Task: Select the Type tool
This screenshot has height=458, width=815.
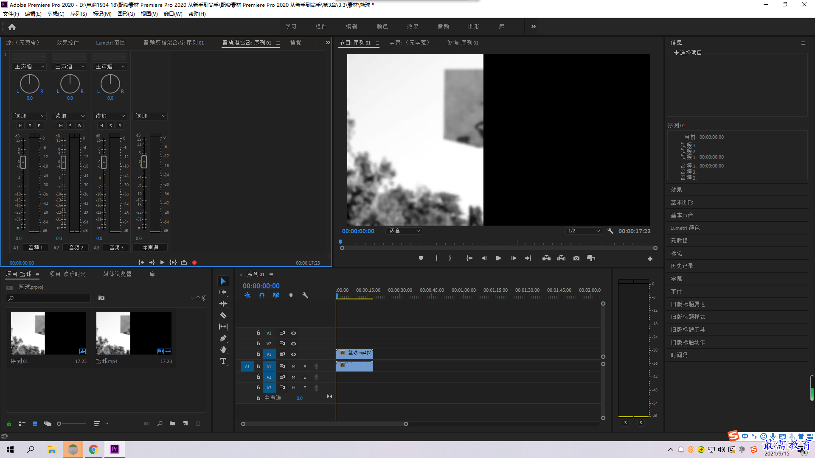Action: click(223, 361)
